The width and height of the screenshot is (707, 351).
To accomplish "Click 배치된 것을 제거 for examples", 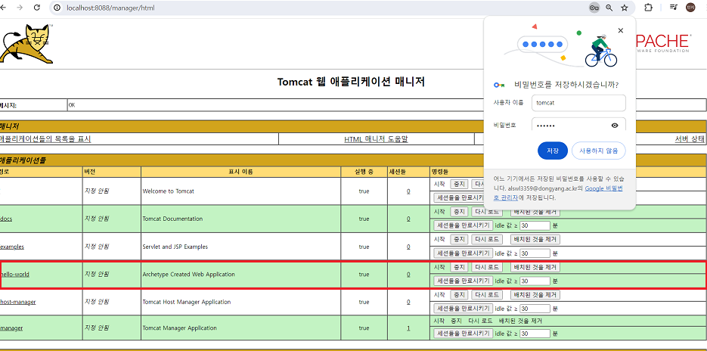I will [535, 239].
